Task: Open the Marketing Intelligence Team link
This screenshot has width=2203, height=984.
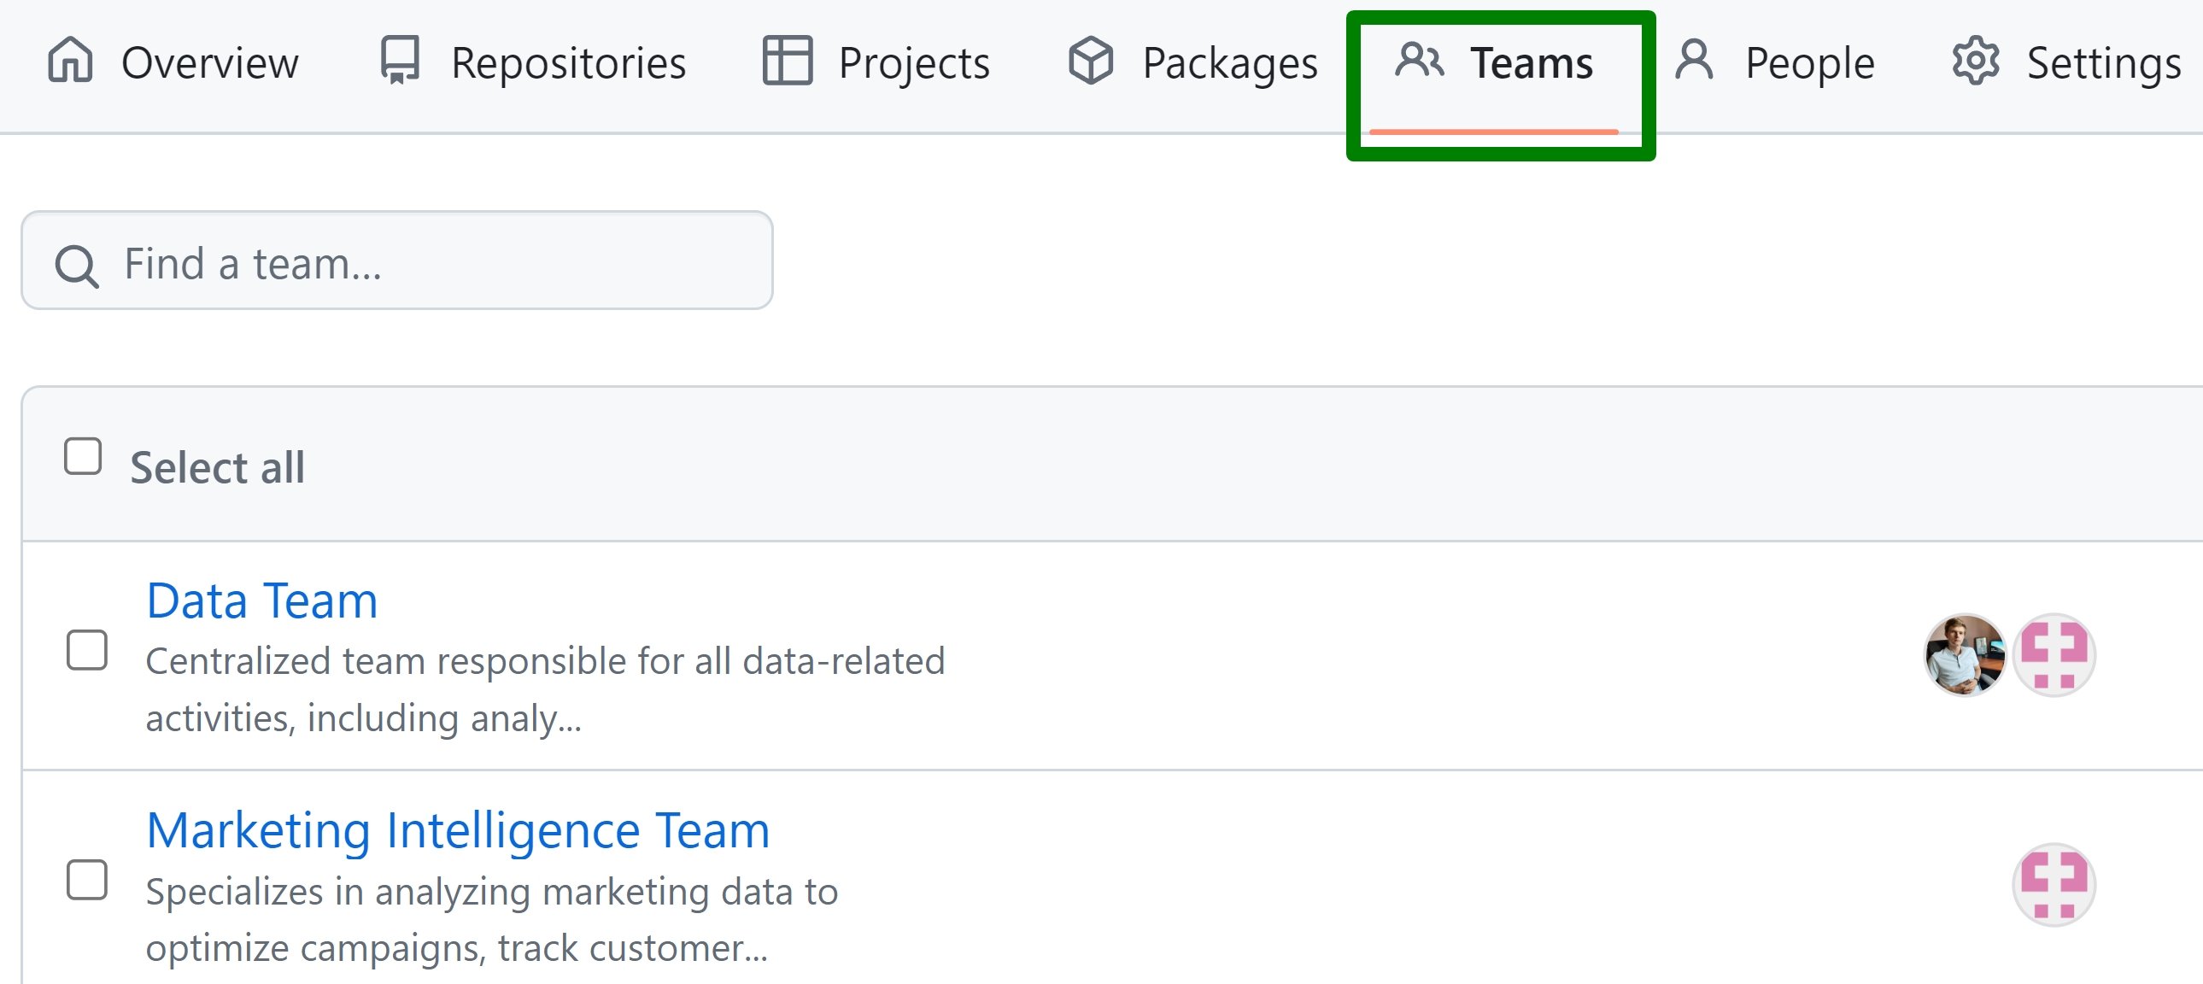Action: pyautogui.click(x=458, y=830)
